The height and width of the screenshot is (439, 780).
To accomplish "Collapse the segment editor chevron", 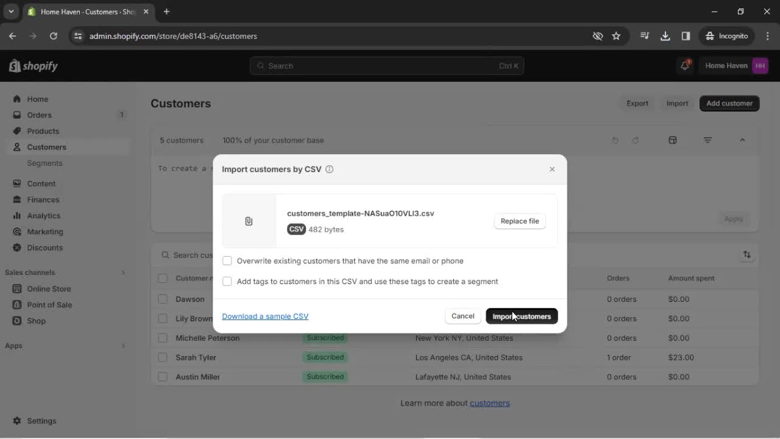I will click(742, 140).
